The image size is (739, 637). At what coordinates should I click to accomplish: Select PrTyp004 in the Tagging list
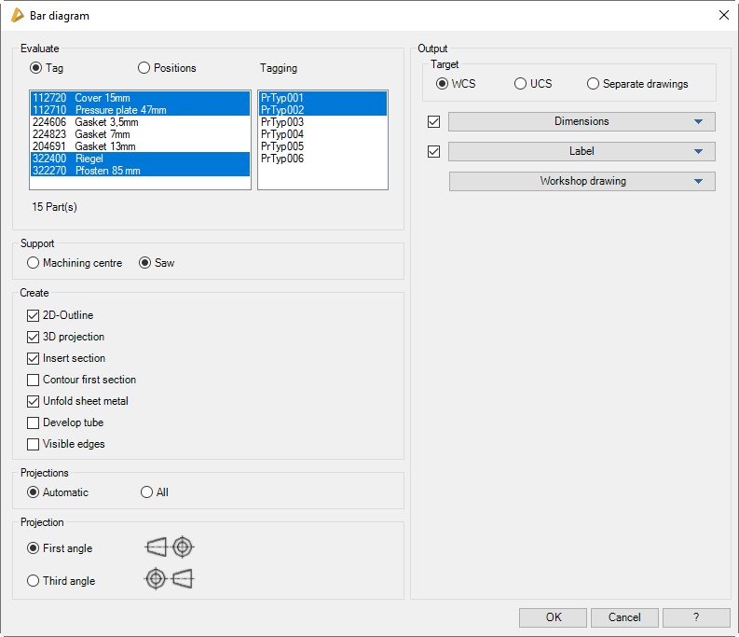[282, 134]
